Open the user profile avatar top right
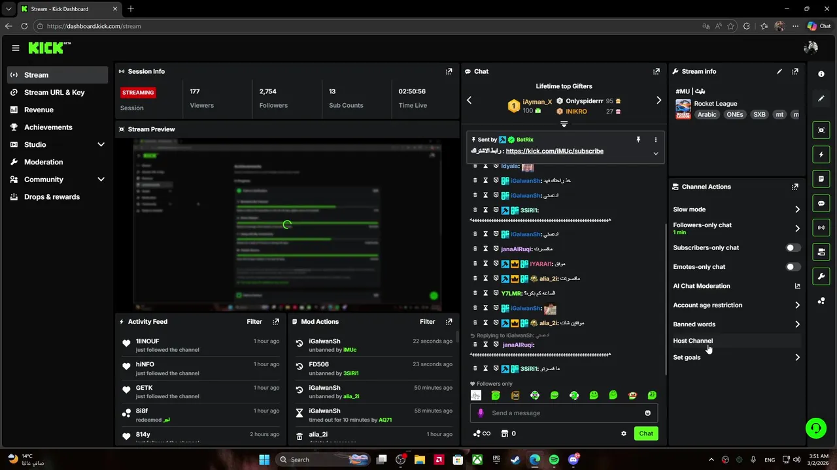 (811, 48)
